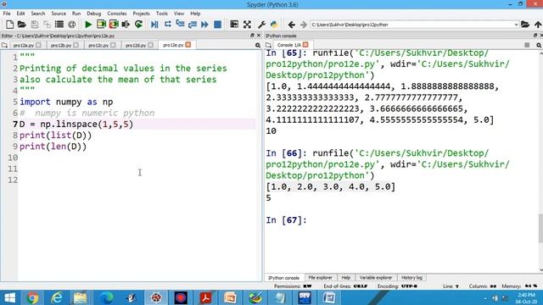
Task: Open Preferences with the wrench icon
Action: point(261,25)
